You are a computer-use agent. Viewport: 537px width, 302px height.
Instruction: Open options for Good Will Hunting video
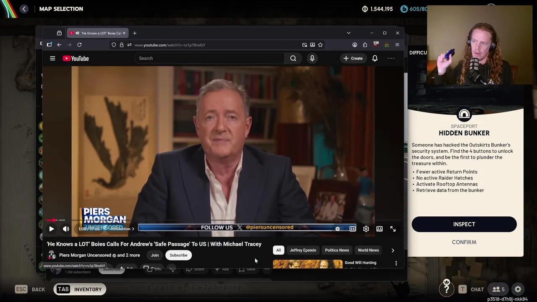[x=396, y=263]
